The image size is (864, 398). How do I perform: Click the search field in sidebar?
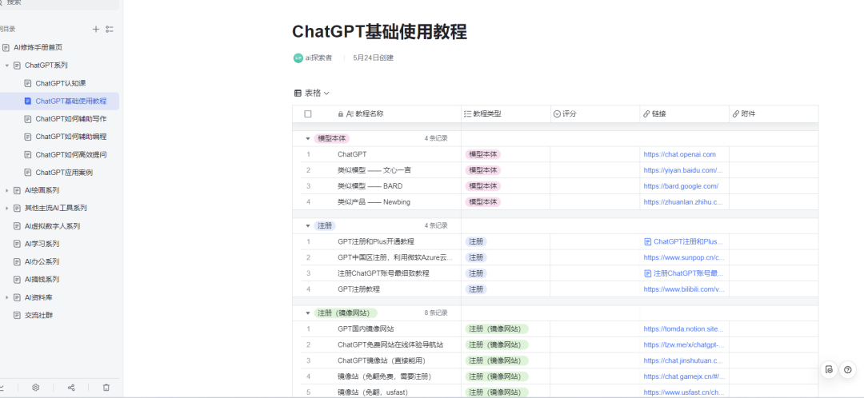tap(59, 3)
